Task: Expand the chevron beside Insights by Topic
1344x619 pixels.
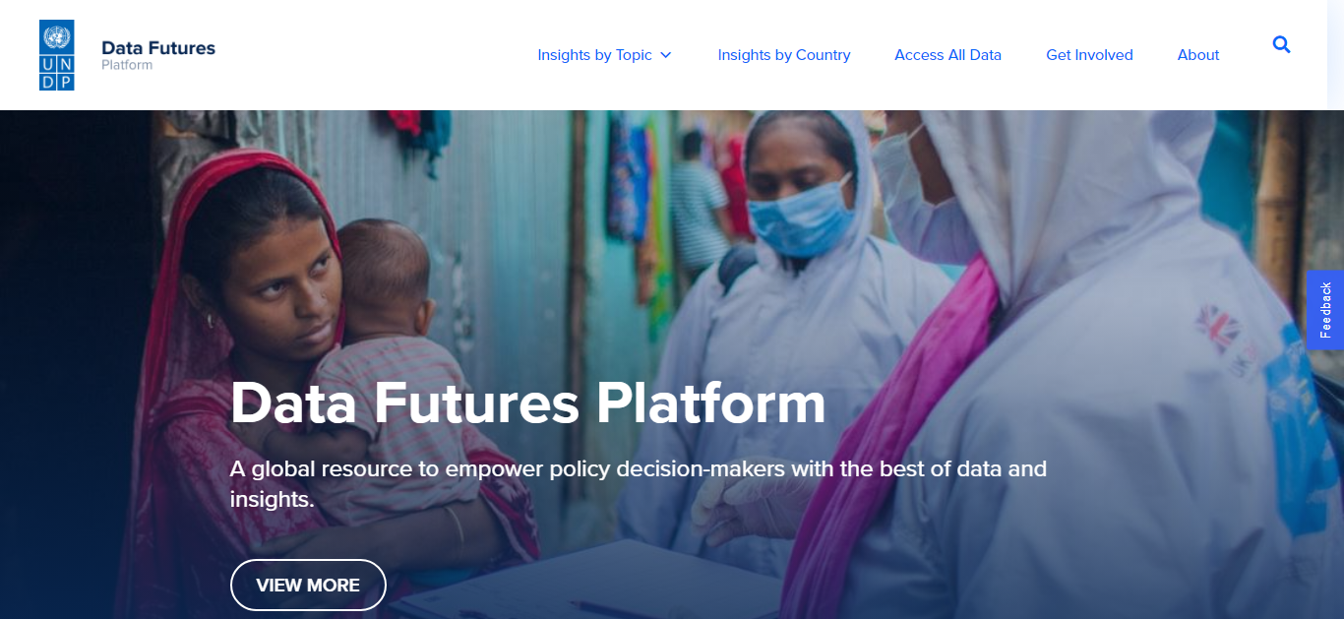Action: pos(666,55)
